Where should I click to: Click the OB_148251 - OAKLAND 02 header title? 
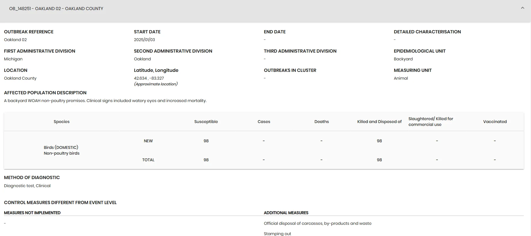pos(56,9)
